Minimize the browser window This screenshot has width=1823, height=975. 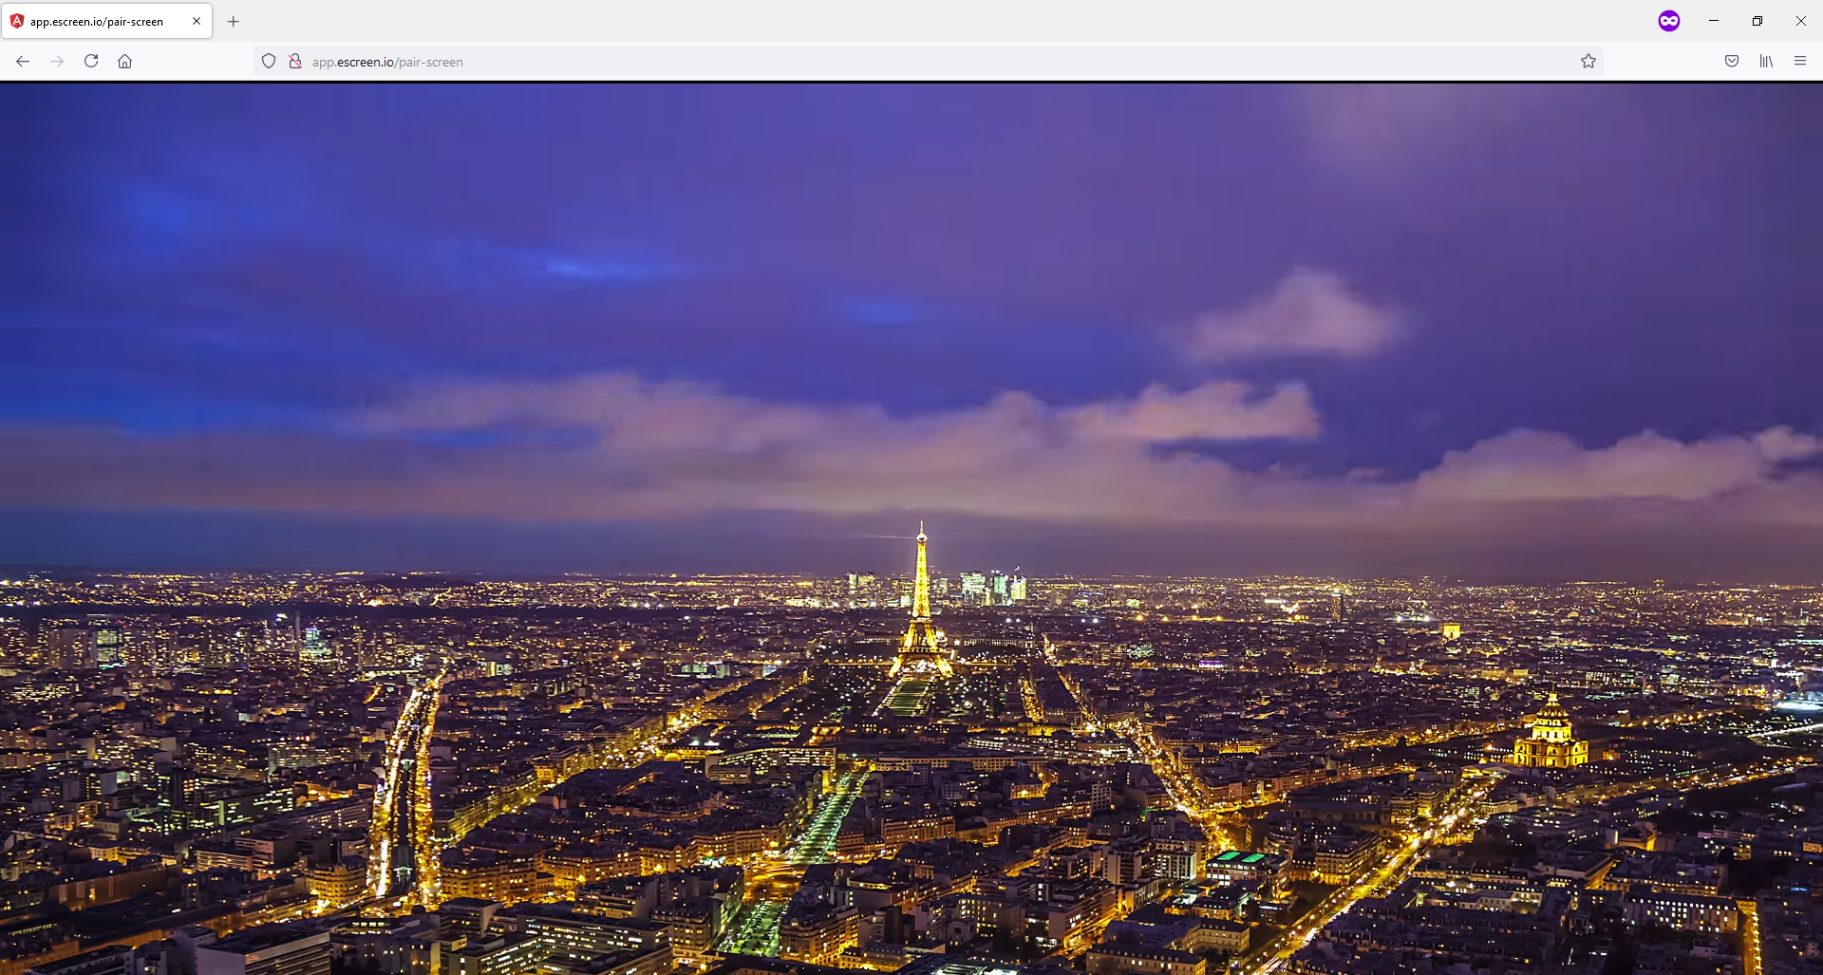coord(1713,21)
